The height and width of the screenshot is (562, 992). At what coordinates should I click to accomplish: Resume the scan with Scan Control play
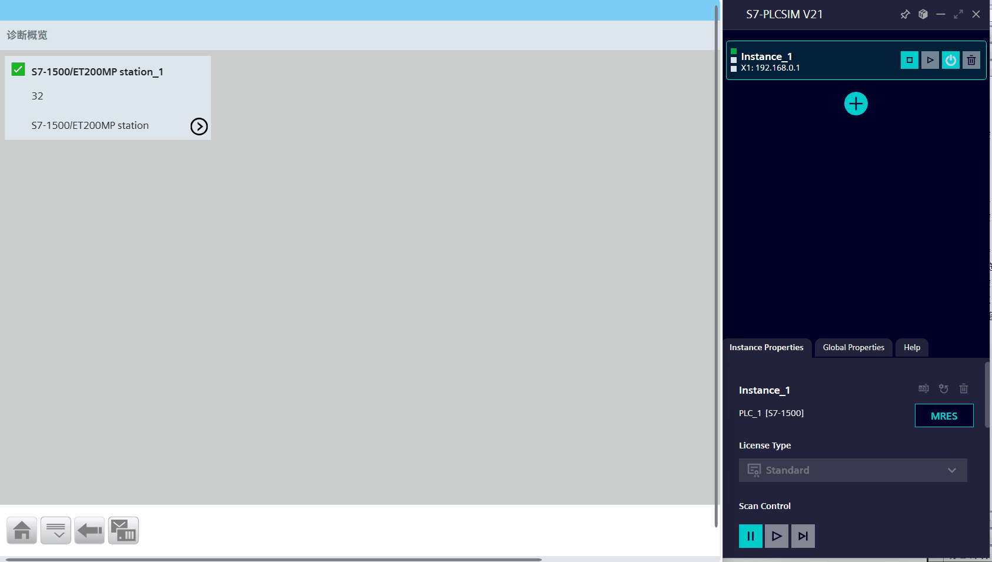click(777, 536)
